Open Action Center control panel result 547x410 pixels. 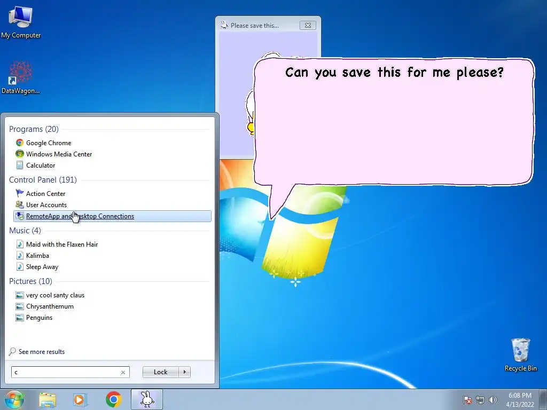click(112, 193)
